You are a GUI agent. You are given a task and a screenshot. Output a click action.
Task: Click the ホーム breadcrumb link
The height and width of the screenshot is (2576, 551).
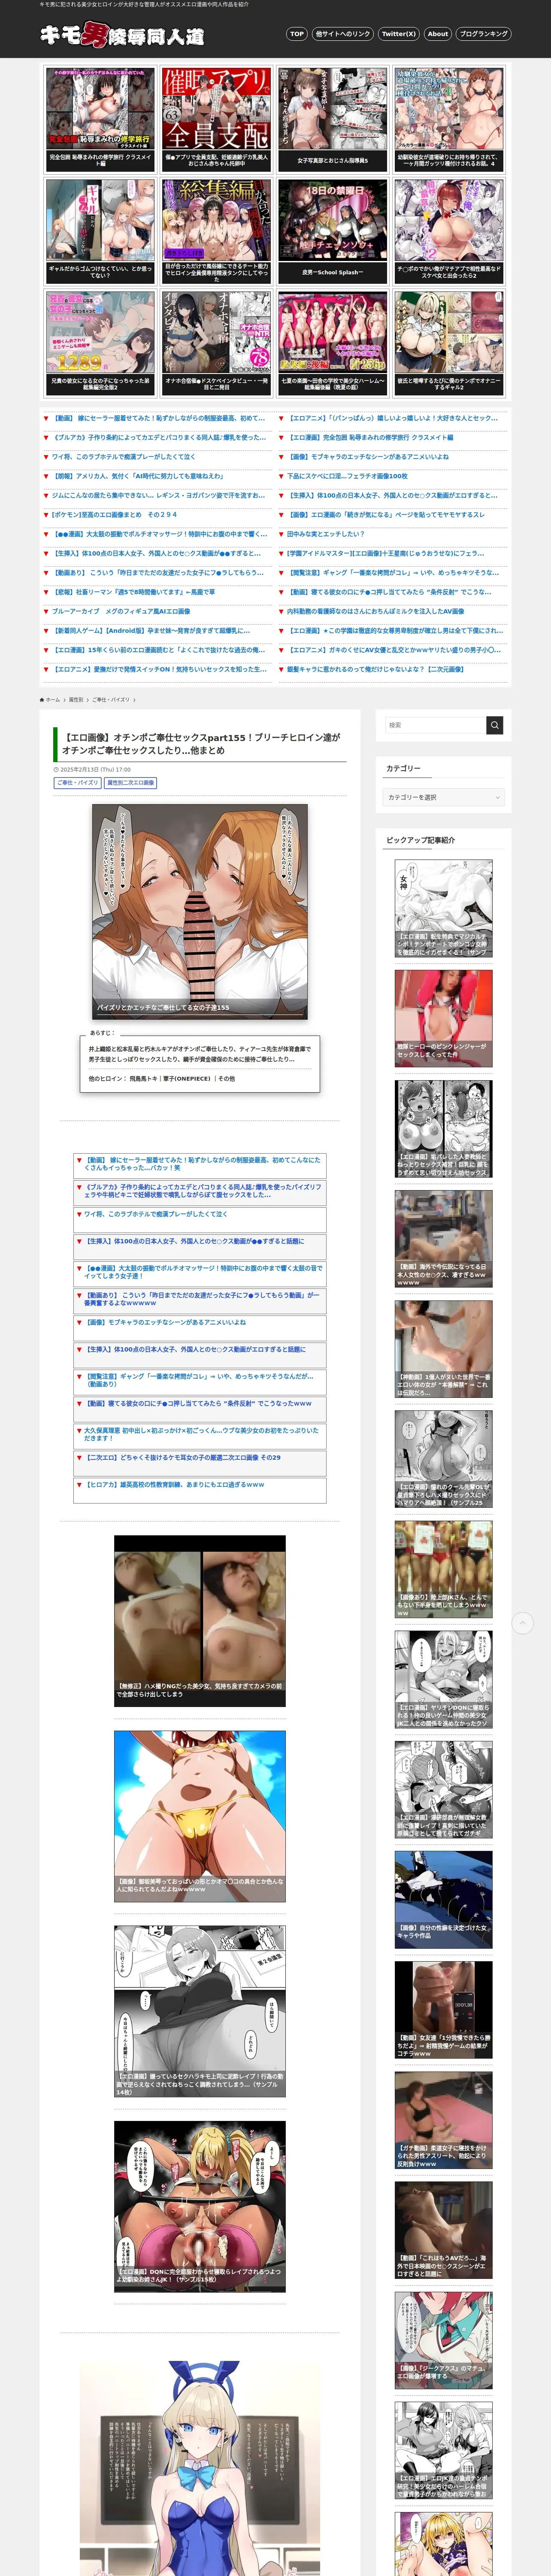pyautogui.click(x=53, y=700)
